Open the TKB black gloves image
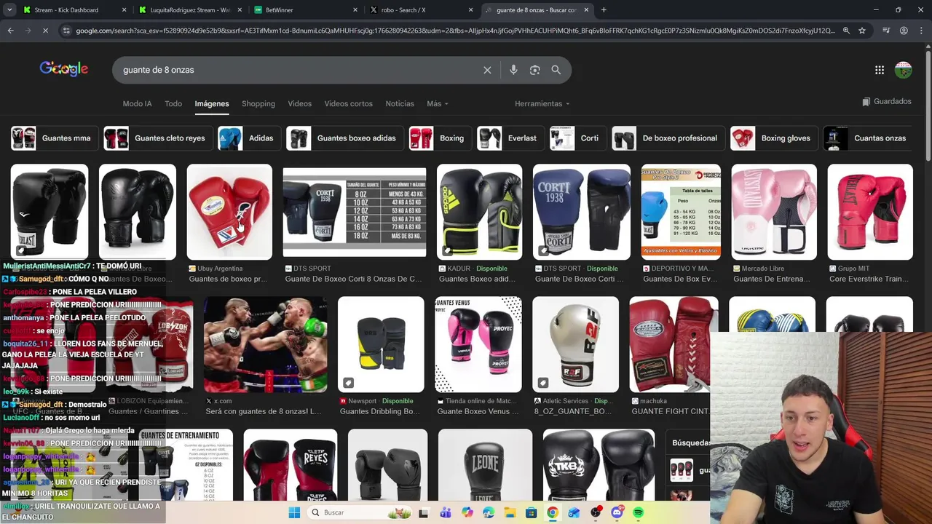932x524 pixels. click(x=599, y=465)
